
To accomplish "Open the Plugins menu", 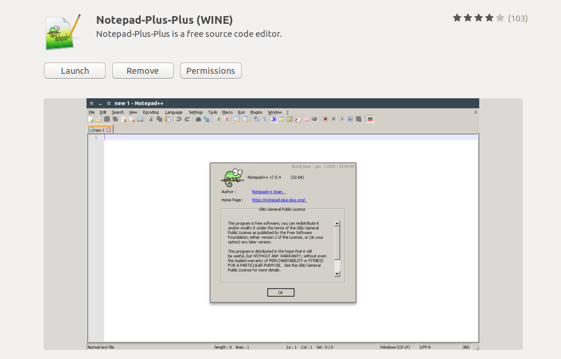I will coord(256,112).
